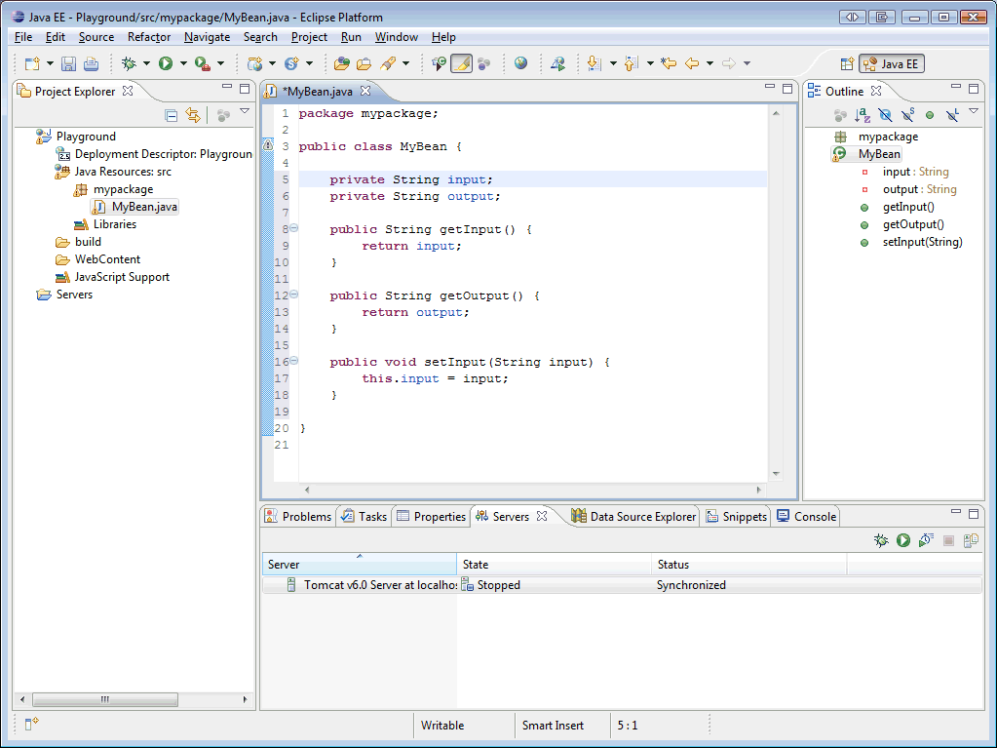Click the Debug bug icon in the main toolbar
The image size is (997, 748).
tap(129, 63)
